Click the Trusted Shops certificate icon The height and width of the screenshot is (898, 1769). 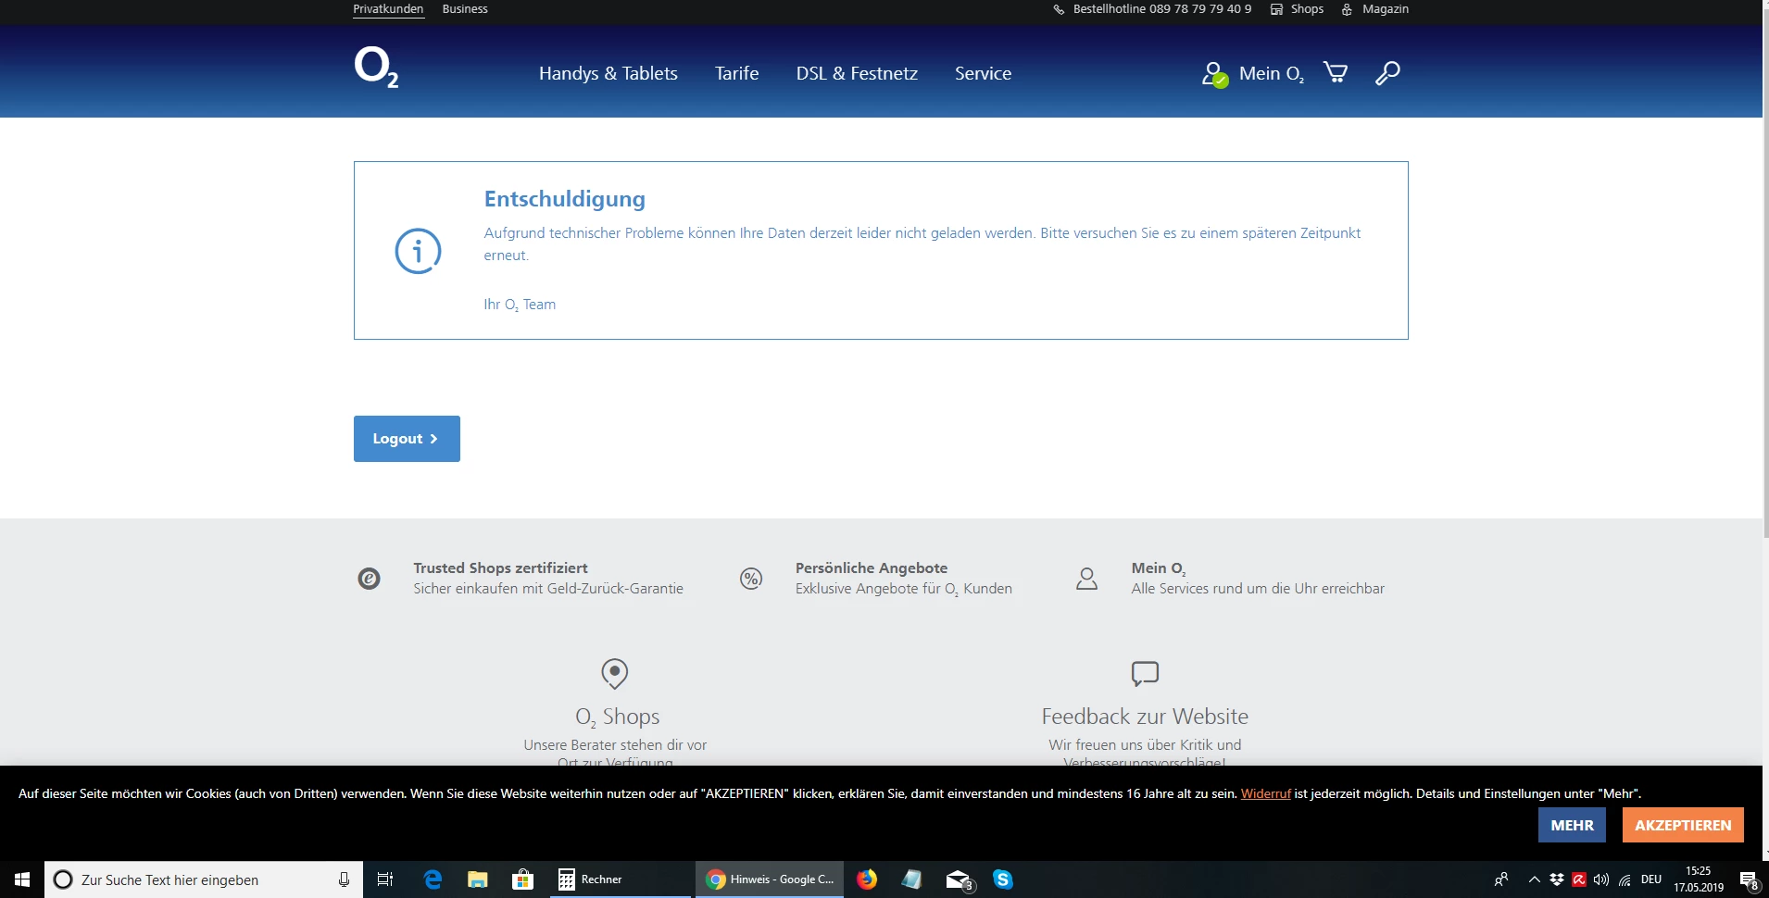(x=369, y=579)
